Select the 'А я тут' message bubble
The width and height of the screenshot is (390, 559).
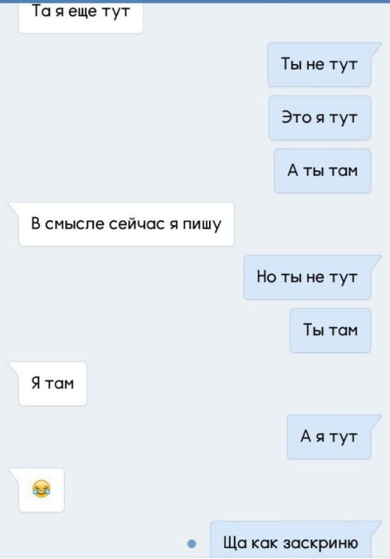click(x=328, y=436)
